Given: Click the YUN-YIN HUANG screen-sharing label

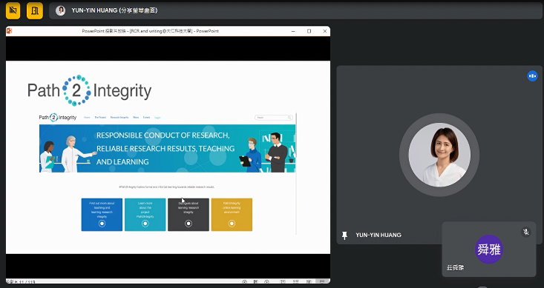Looking at the screenshot, I should coord(114,10).
